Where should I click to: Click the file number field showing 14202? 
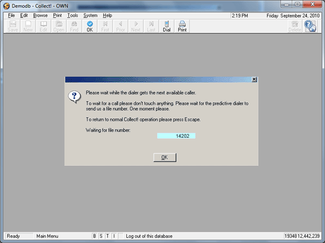[176, 136]
